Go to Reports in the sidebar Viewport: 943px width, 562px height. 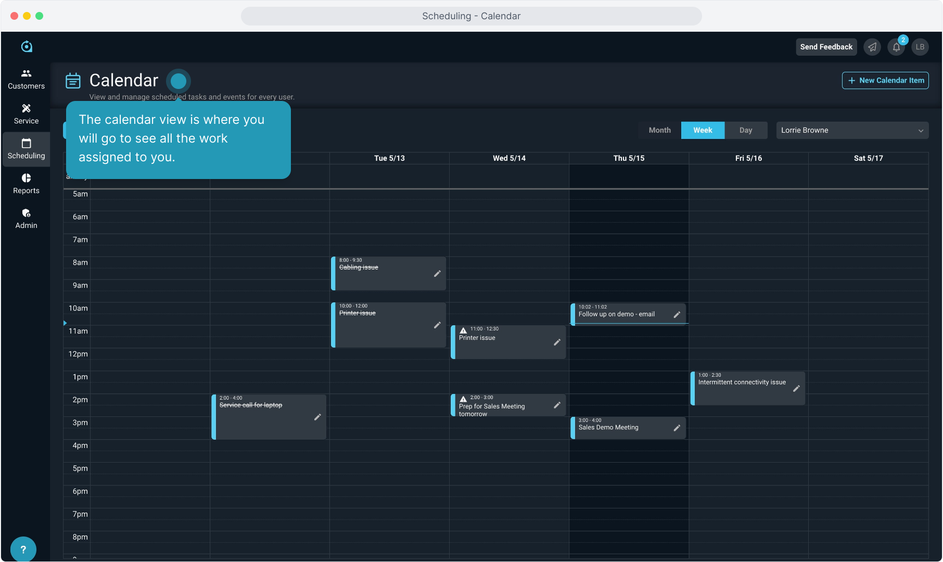(x=26, y=184)
